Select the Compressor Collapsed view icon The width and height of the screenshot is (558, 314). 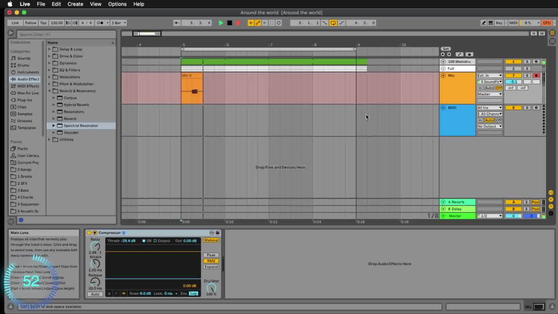[x=109, y=294]
